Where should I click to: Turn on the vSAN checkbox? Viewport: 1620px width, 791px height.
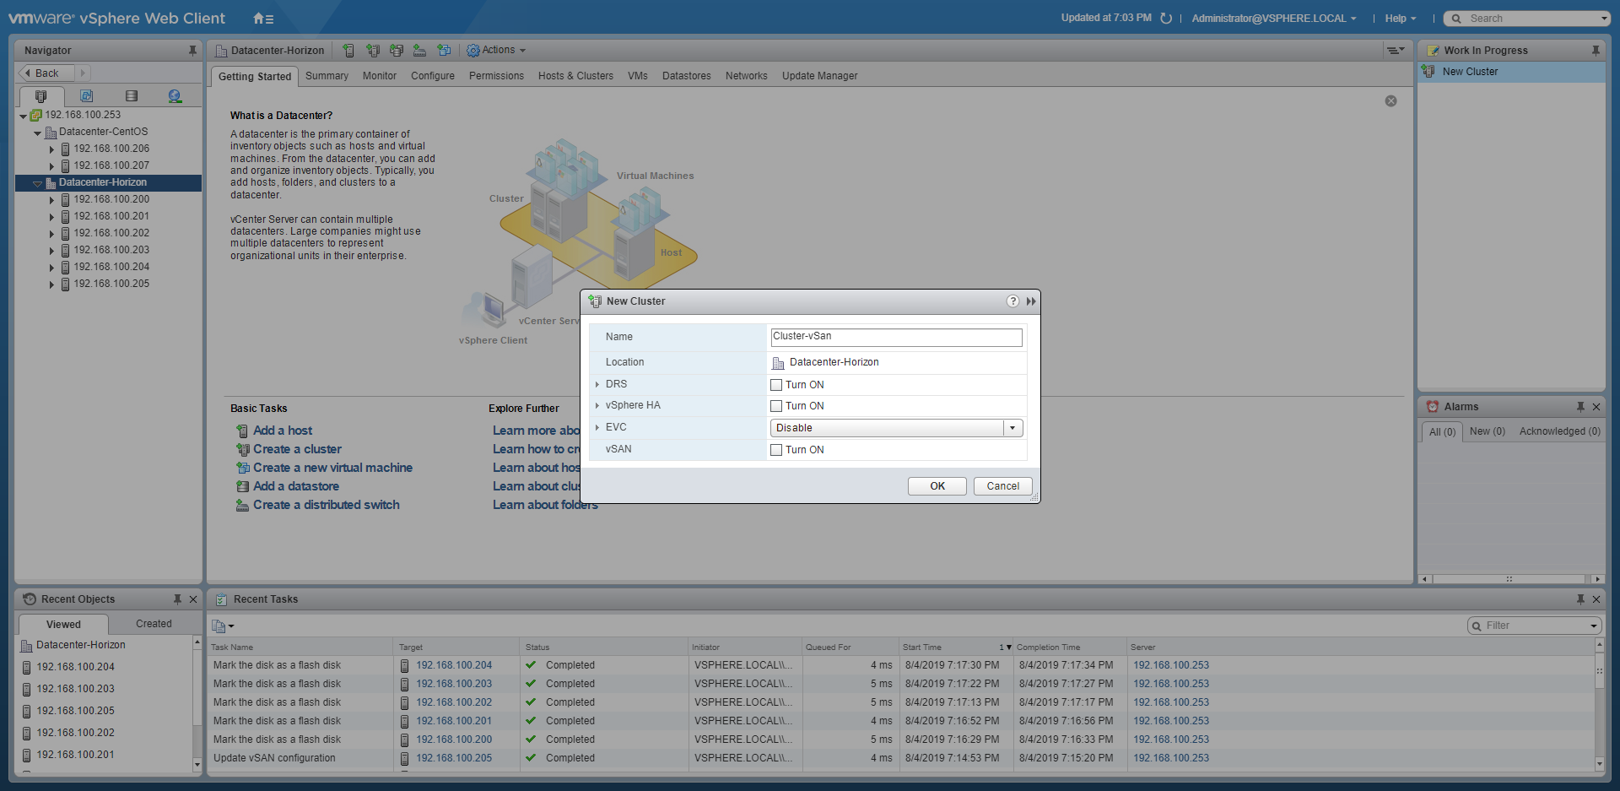click(776, 450)
